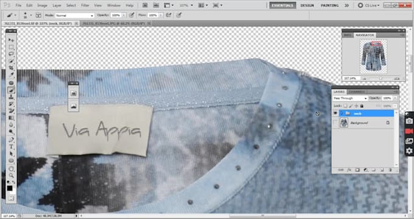Launch Bridge from the application bar

(145, 5)
